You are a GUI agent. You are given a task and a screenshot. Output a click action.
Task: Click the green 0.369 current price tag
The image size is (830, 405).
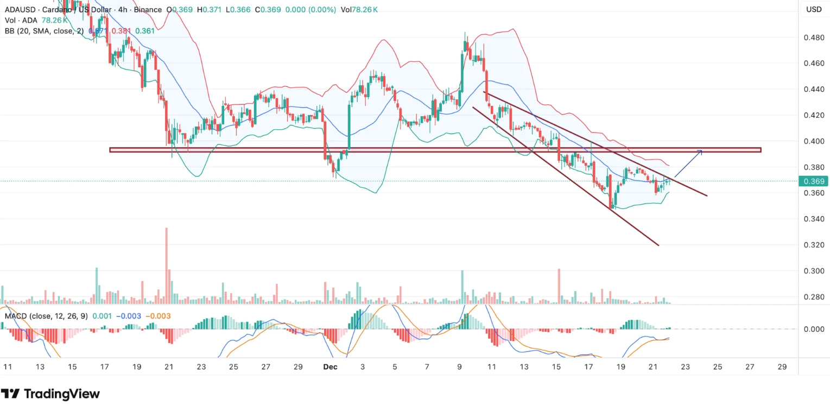click(x=813, y=181)
